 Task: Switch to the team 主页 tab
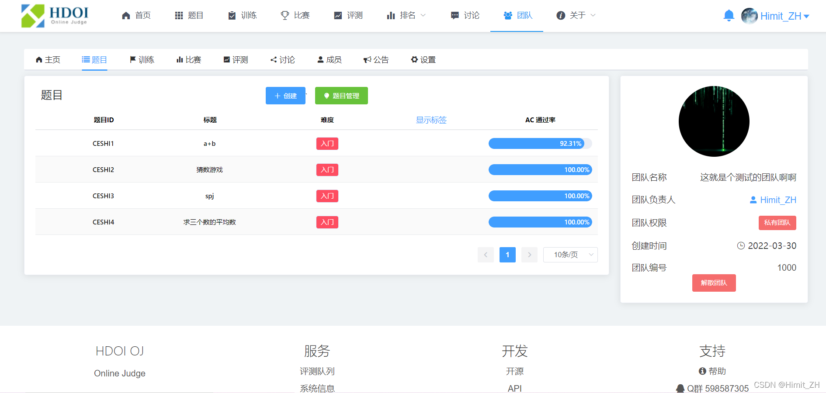pyautogui.click(x=48, y=60)
